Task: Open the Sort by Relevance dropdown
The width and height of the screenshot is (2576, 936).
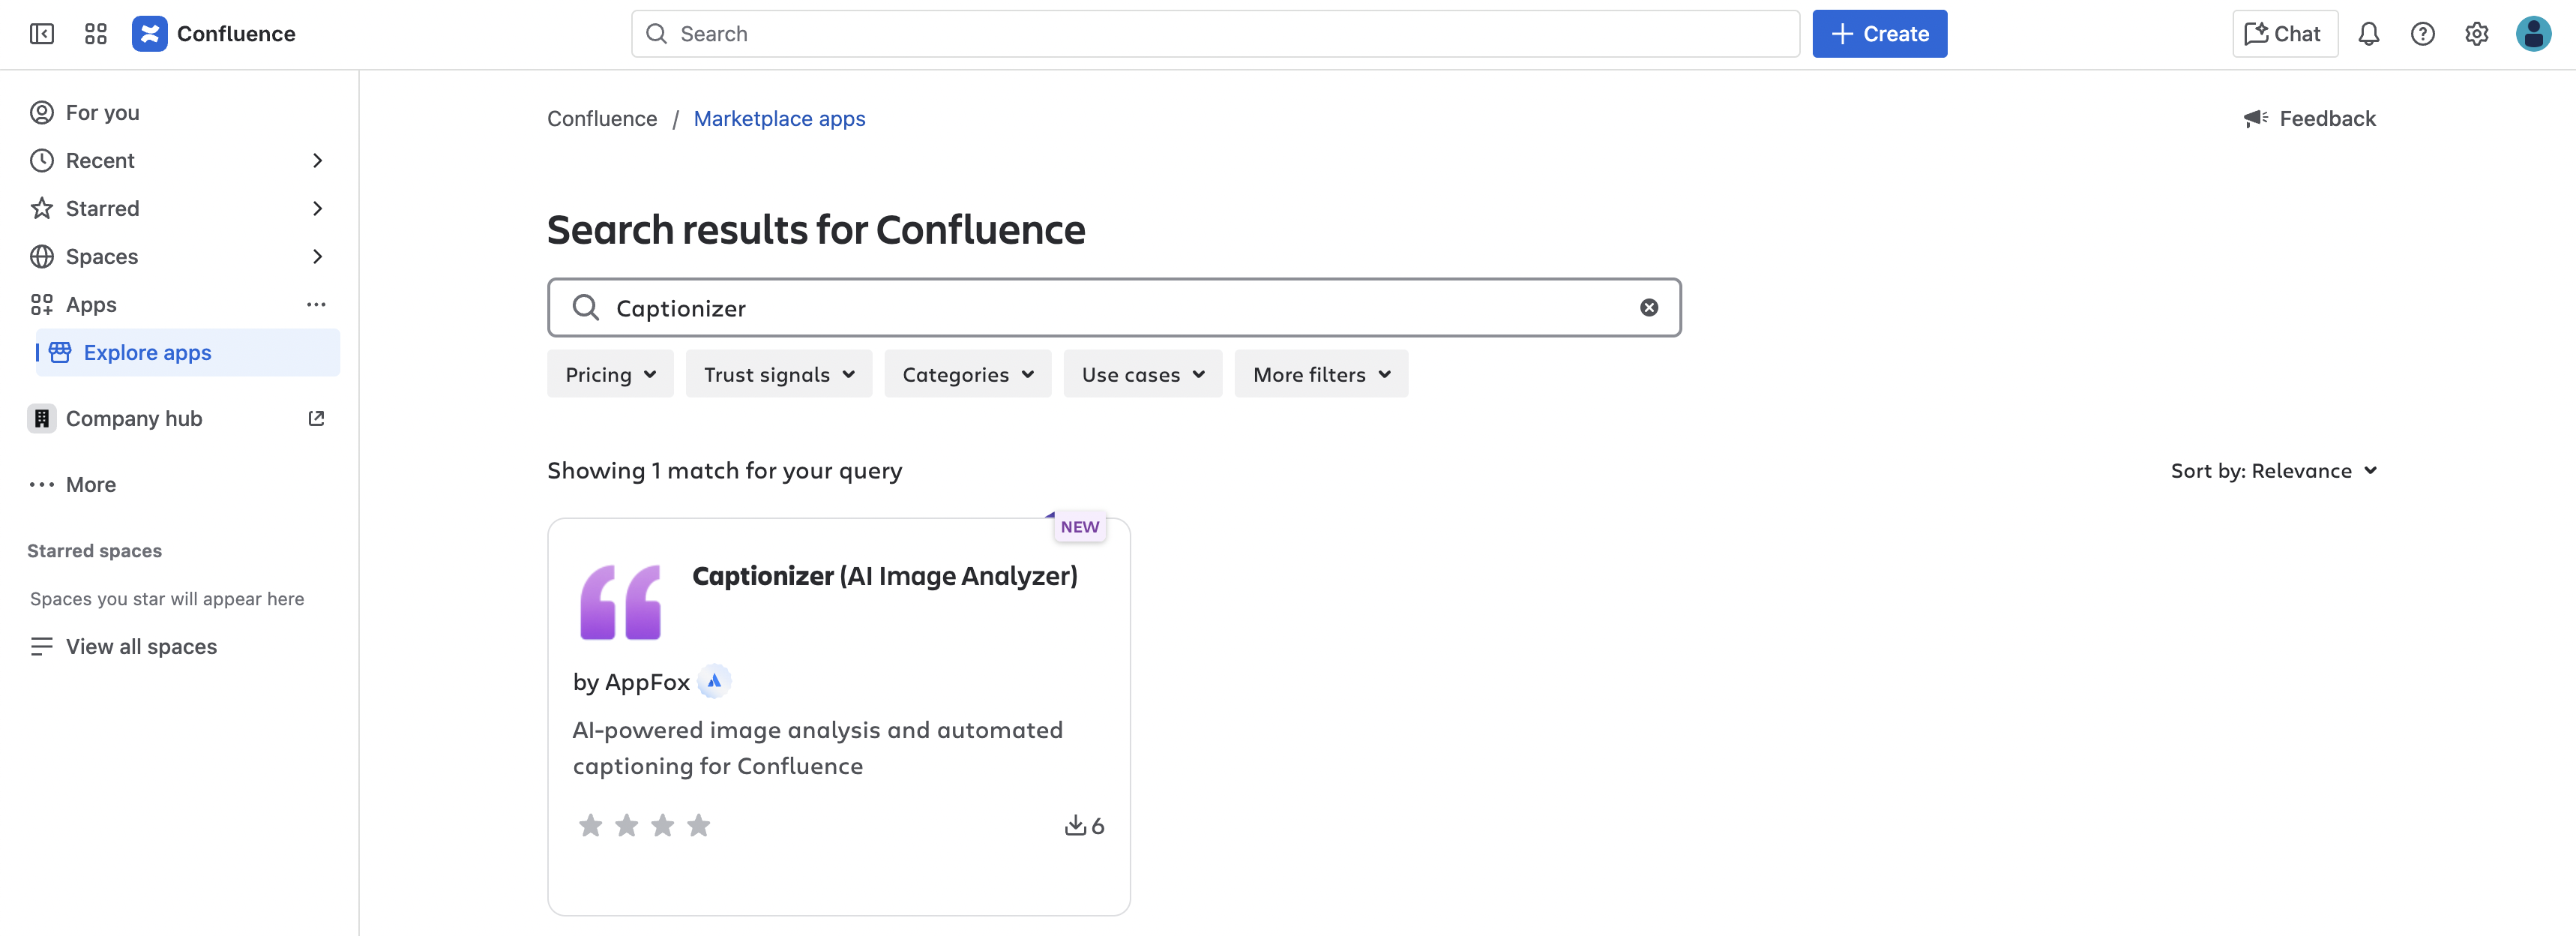Action: (x=2272, y=471)
